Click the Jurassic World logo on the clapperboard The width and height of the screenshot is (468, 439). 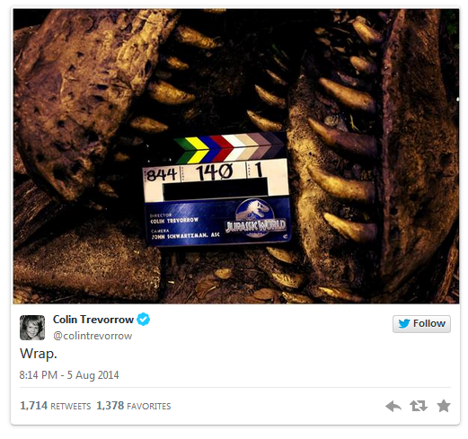(255, 219)
